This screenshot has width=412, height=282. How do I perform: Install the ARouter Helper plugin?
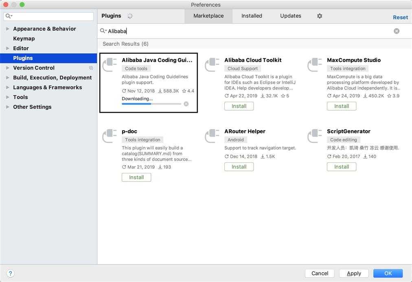coord(239,167)
